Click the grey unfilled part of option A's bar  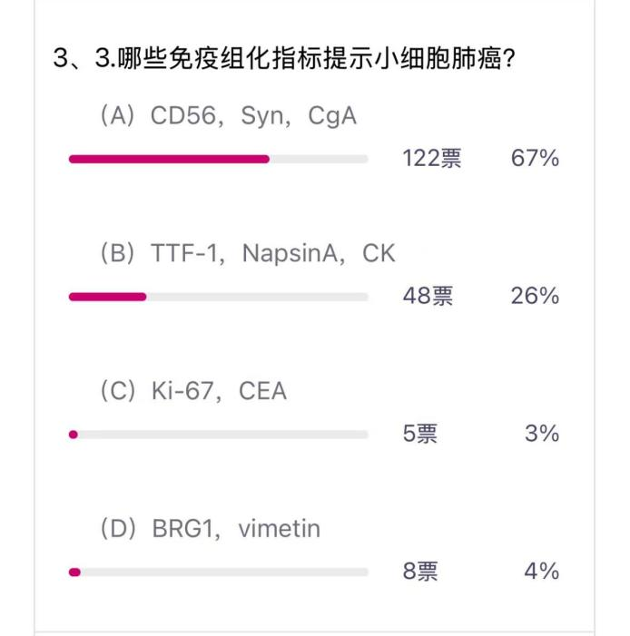[x=320, y=159]
